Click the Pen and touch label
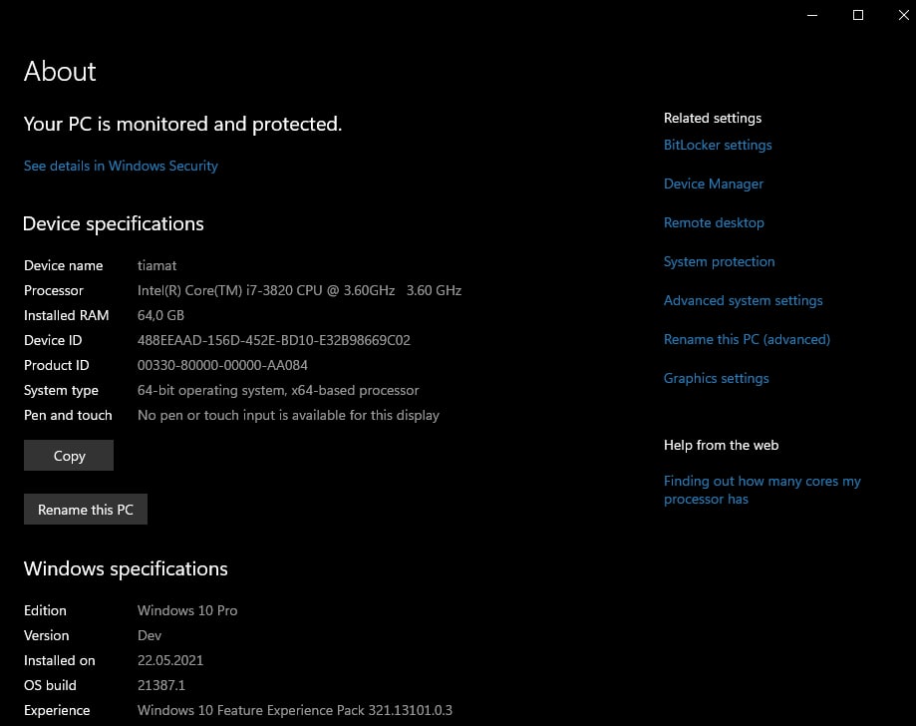This screenshot has width=916, height=726. click(68, 415)
